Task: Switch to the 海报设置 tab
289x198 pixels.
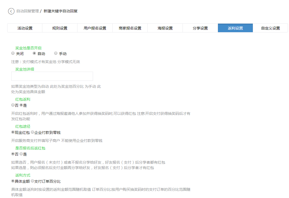Action: coord(165,28)
